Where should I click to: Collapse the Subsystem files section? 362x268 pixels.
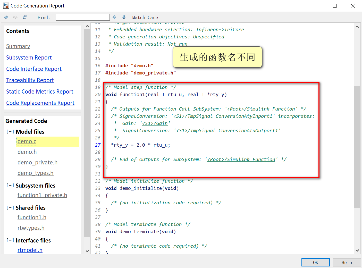[10, 186]
